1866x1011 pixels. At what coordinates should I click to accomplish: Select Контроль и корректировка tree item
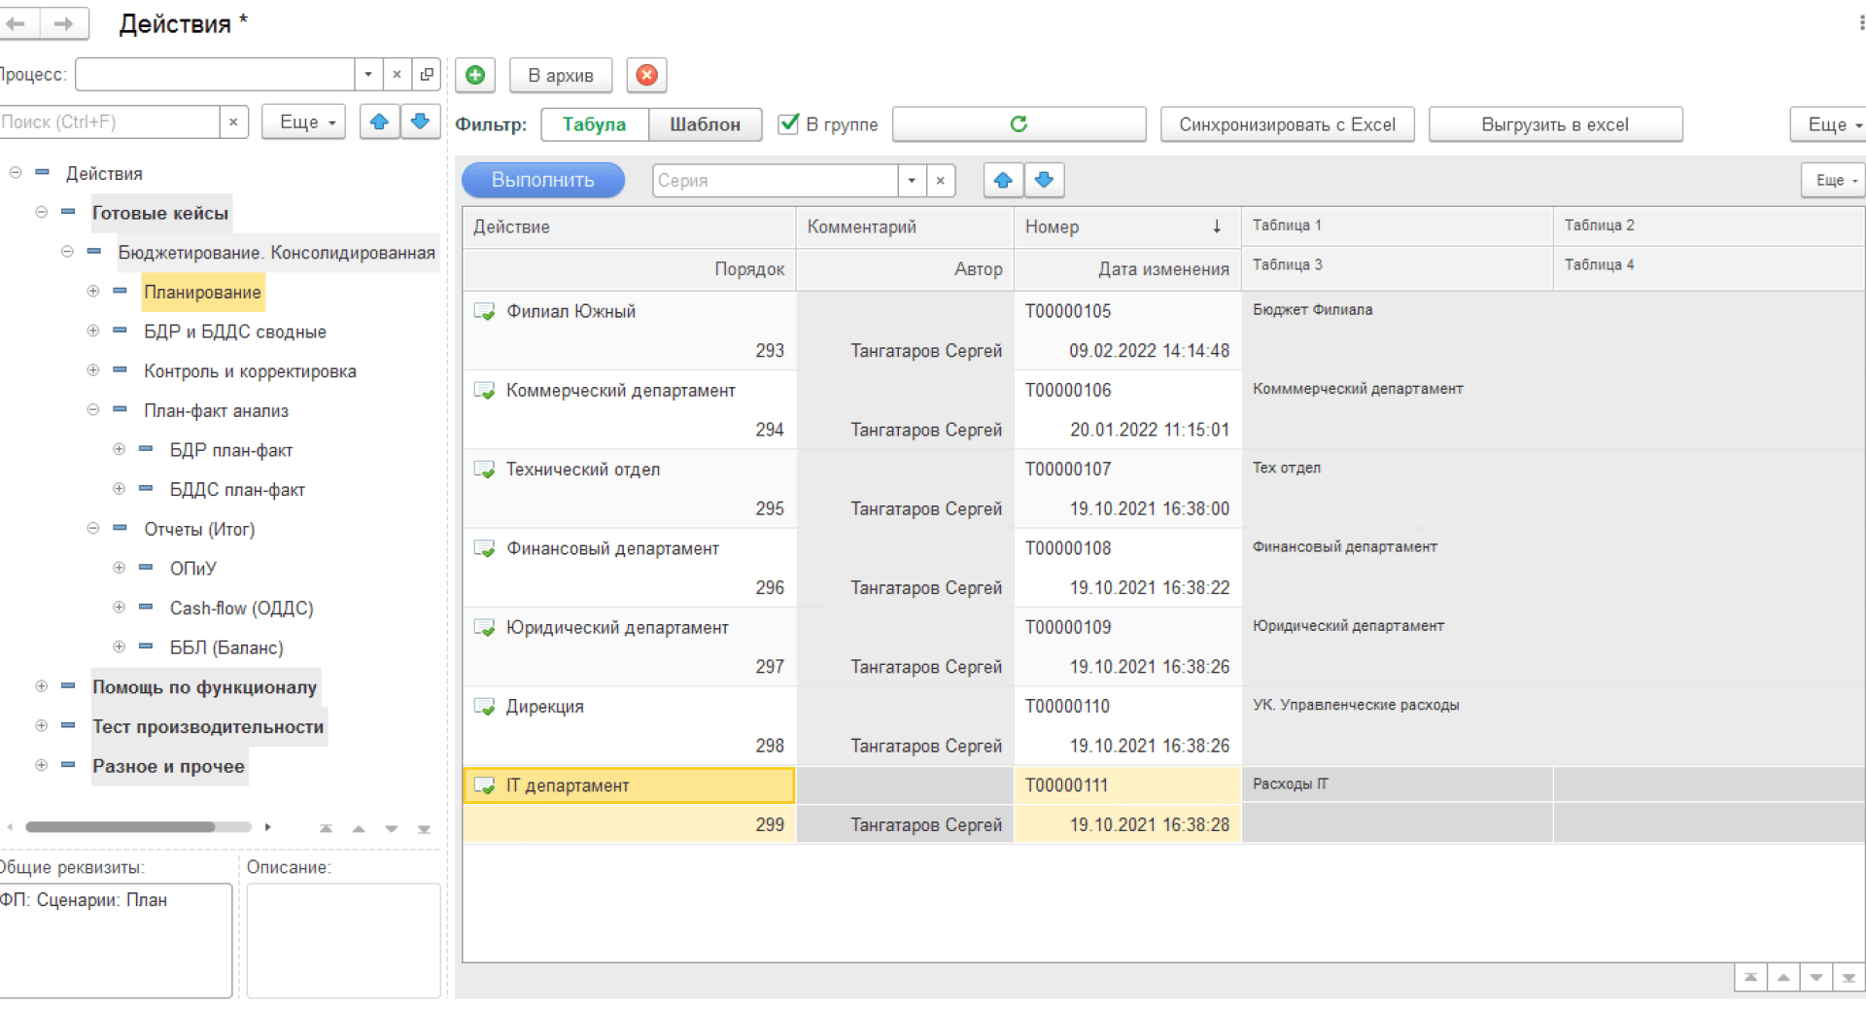pos(250,371)
